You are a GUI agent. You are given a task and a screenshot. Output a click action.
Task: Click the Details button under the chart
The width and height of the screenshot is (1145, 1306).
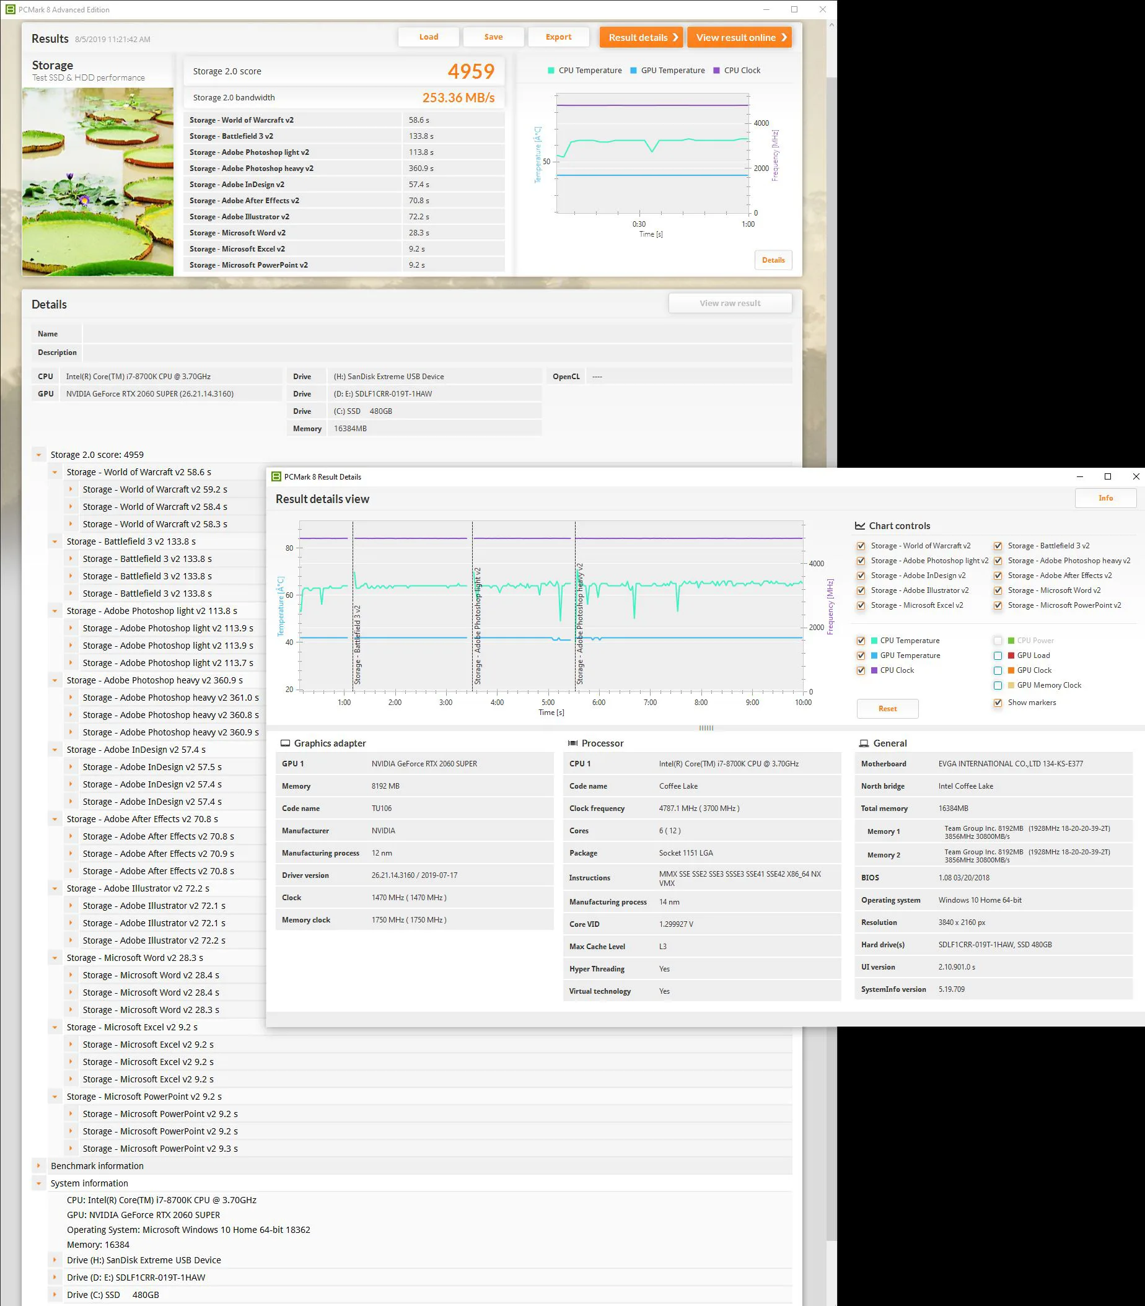click(773, 260)
